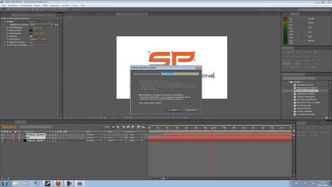Toggle the live update timeline icon
Viewport: 332px width, 187px height.
pos(113,127)
